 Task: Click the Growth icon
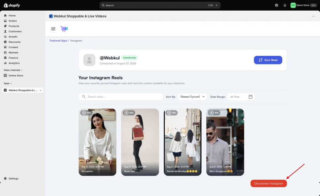pos(5,37)
